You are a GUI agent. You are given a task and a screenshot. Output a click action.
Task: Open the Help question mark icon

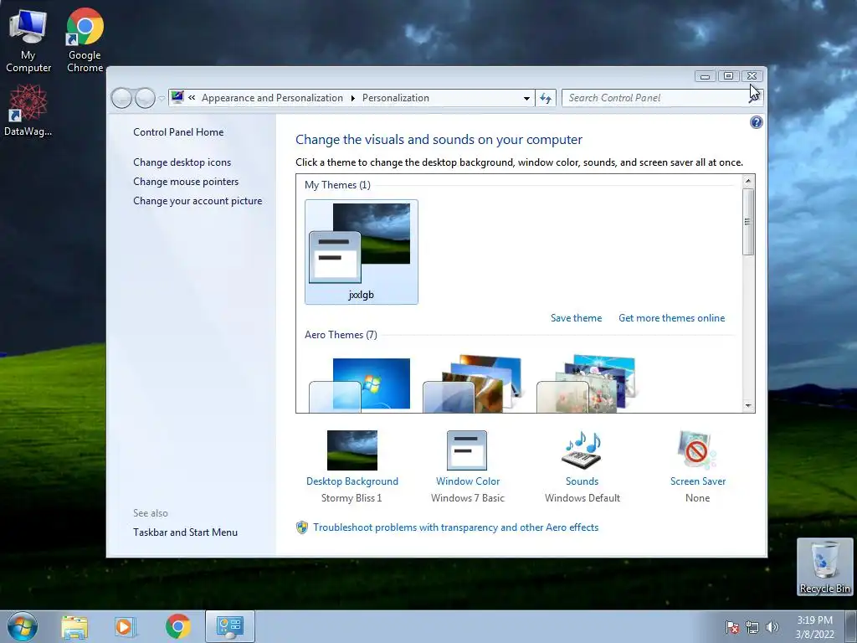pos(756,122)
